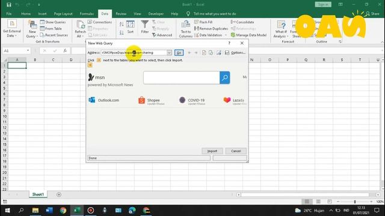This screenshot has height=216, width=385.
Task: Cancel the New Web Query dialog
Action: 236,151
